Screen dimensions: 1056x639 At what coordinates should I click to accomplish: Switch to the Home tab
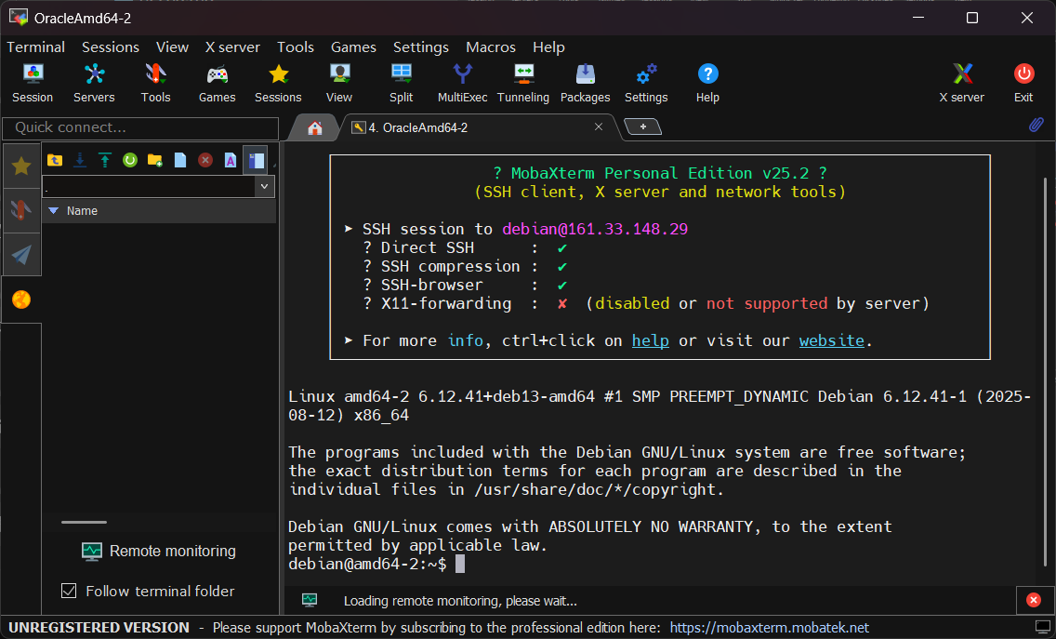tap(315, 128)
